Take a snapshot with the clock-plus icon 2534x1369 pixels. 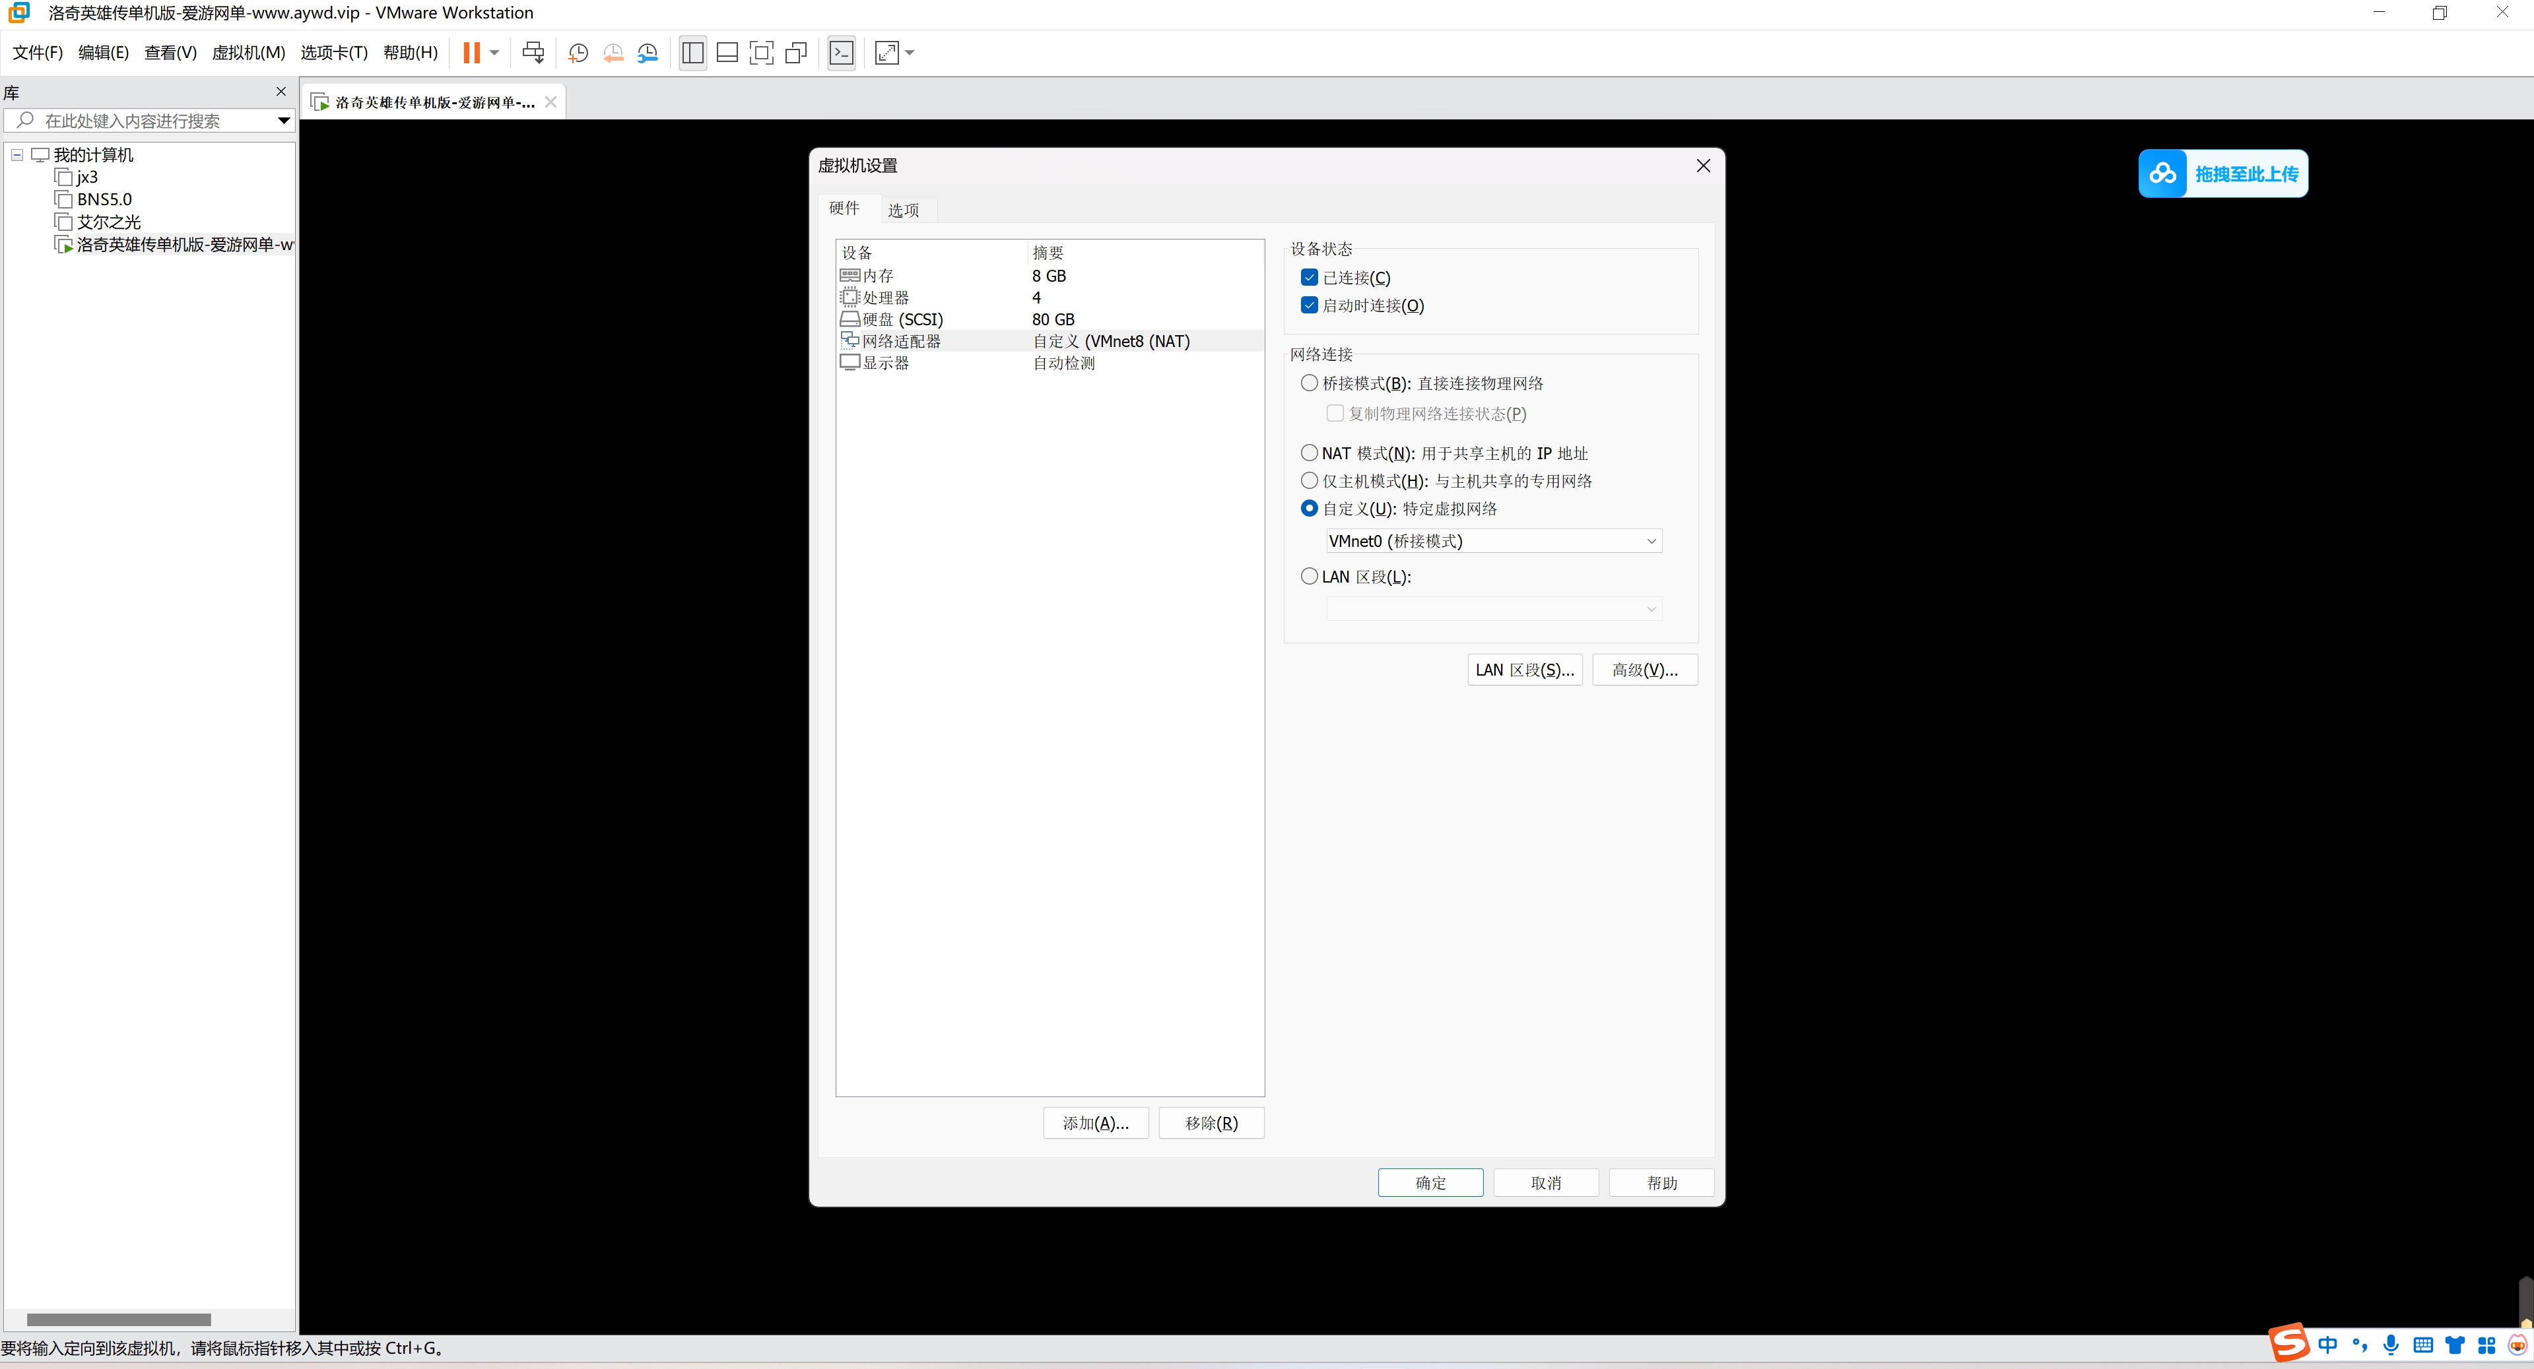[578, 53]
